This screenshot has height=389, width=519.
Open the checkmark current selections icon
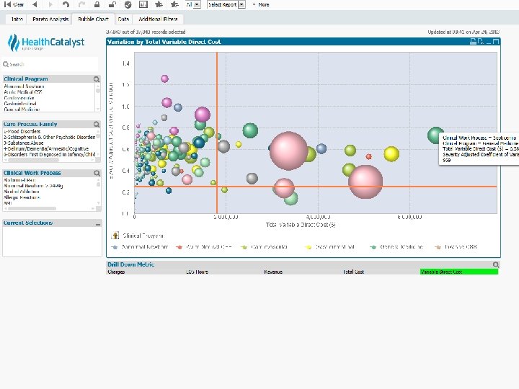[x=128, y=4]
